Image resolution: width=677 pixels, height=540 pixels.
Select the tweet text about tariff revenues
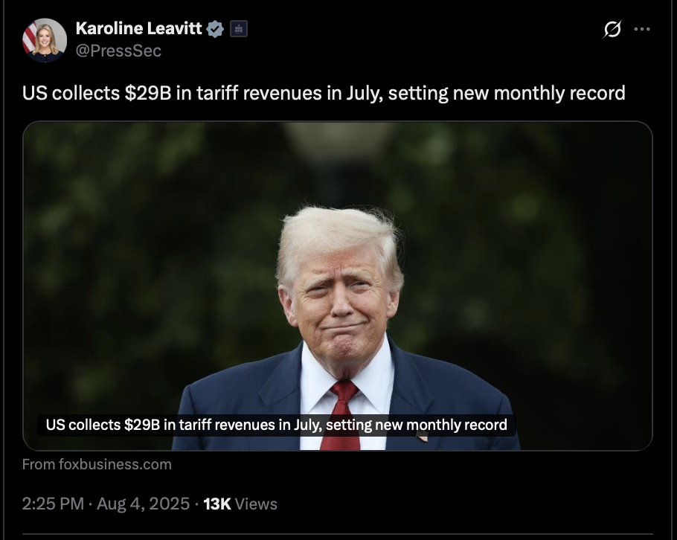[324, 93]
